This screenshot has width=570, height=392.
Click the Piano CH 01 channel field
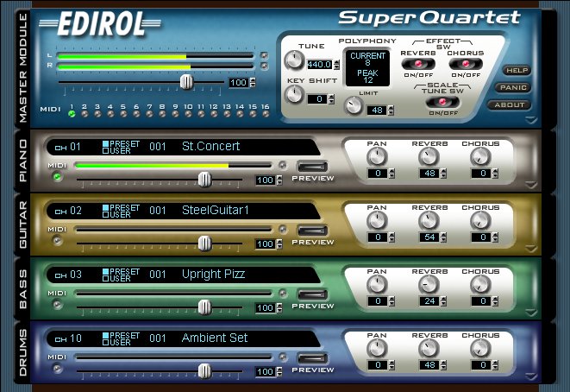point(67,147)
